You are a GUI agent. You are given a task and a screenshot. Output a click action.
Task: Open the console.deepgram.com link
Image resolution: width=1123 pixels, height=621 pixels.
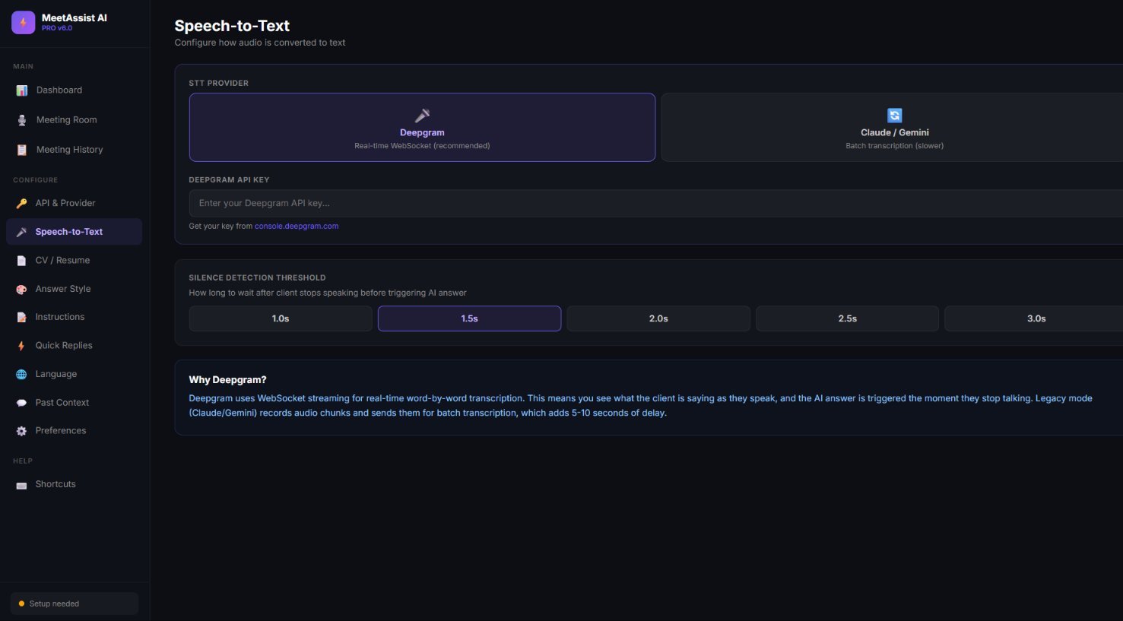pos(297,226)
